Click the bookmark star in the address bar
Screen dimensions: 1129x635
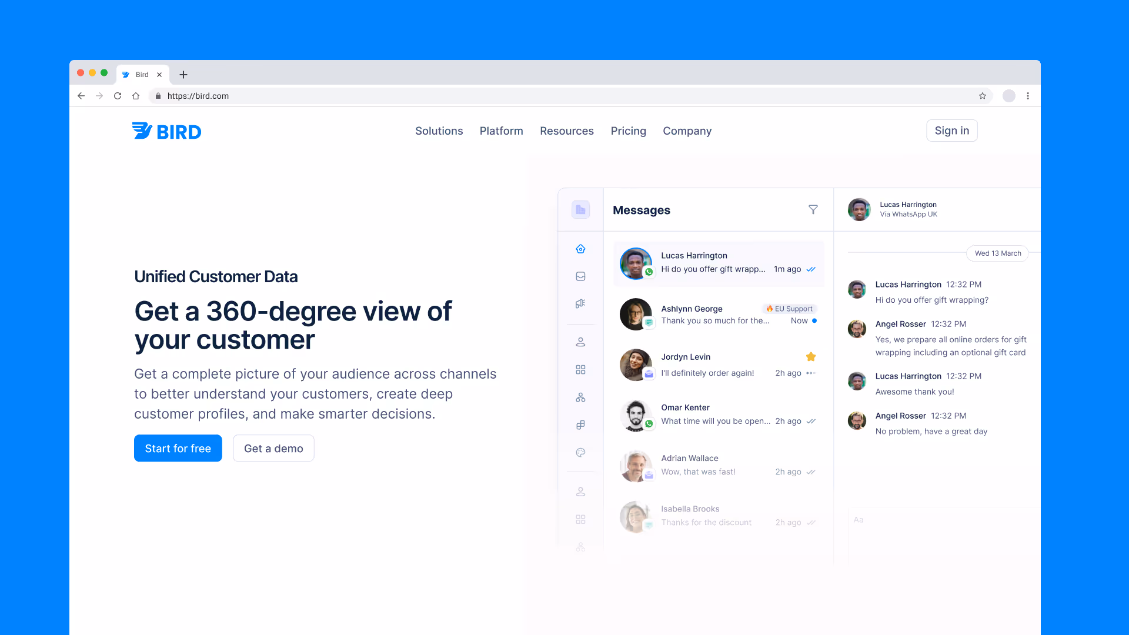pos(983,96)
